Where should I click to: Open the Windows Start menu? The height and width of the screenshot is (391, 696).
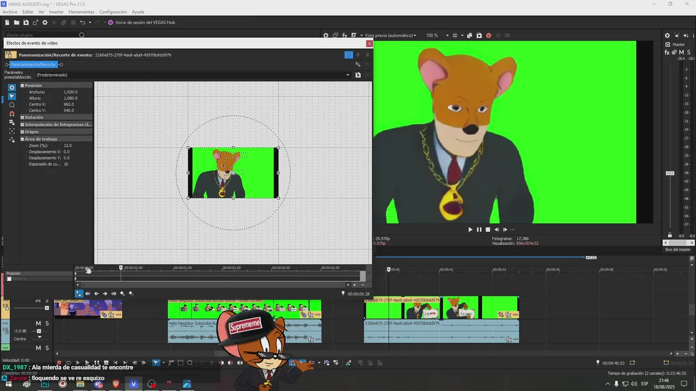click(9, 384)
